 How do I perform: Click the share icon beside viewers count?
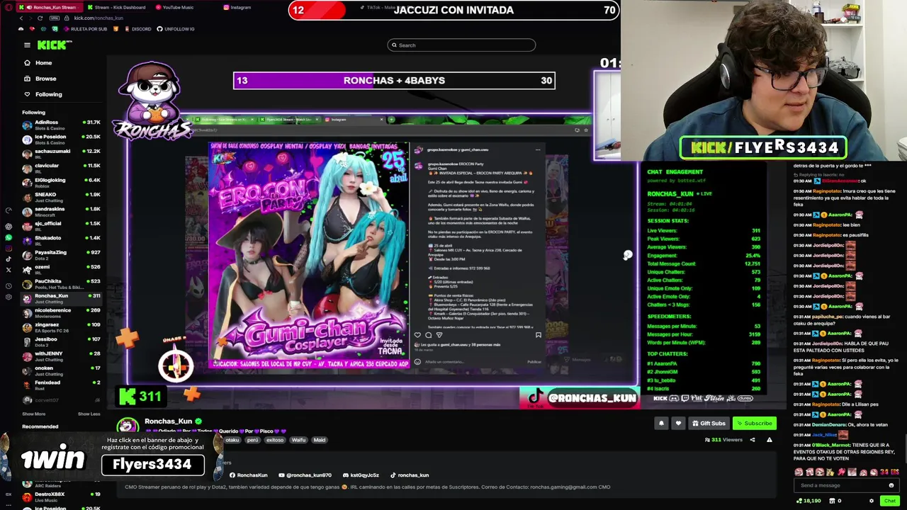tap(753, 440)
